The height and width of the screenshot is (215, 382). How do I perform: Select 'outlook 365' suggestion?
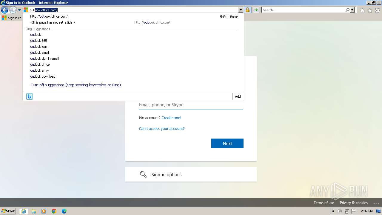133,41
